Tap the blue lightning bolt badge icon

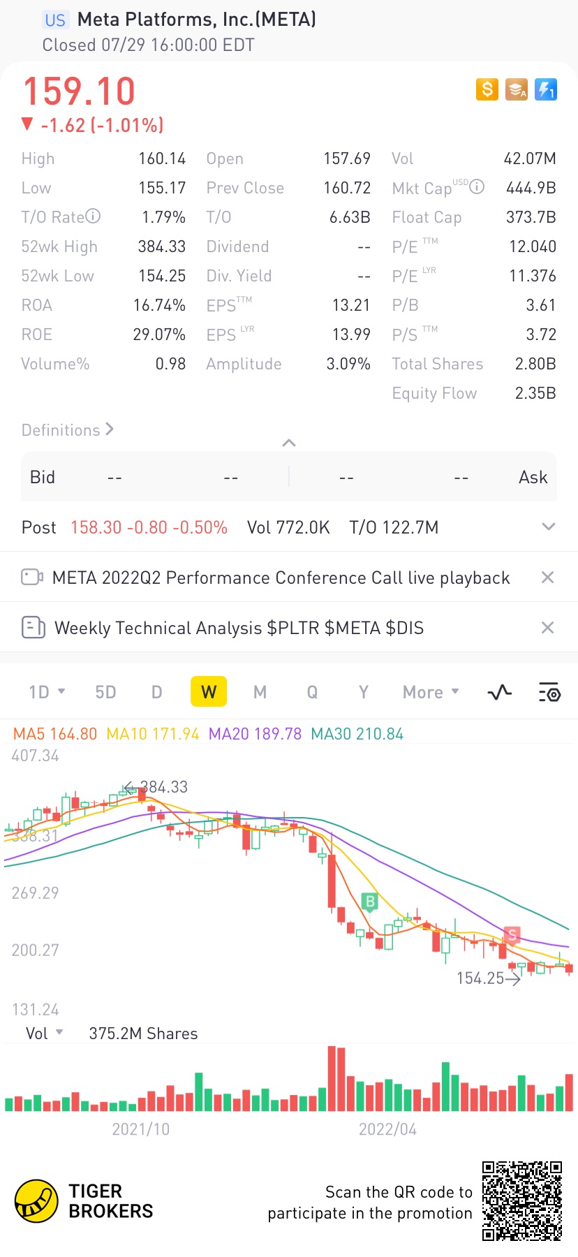(546, 89)
